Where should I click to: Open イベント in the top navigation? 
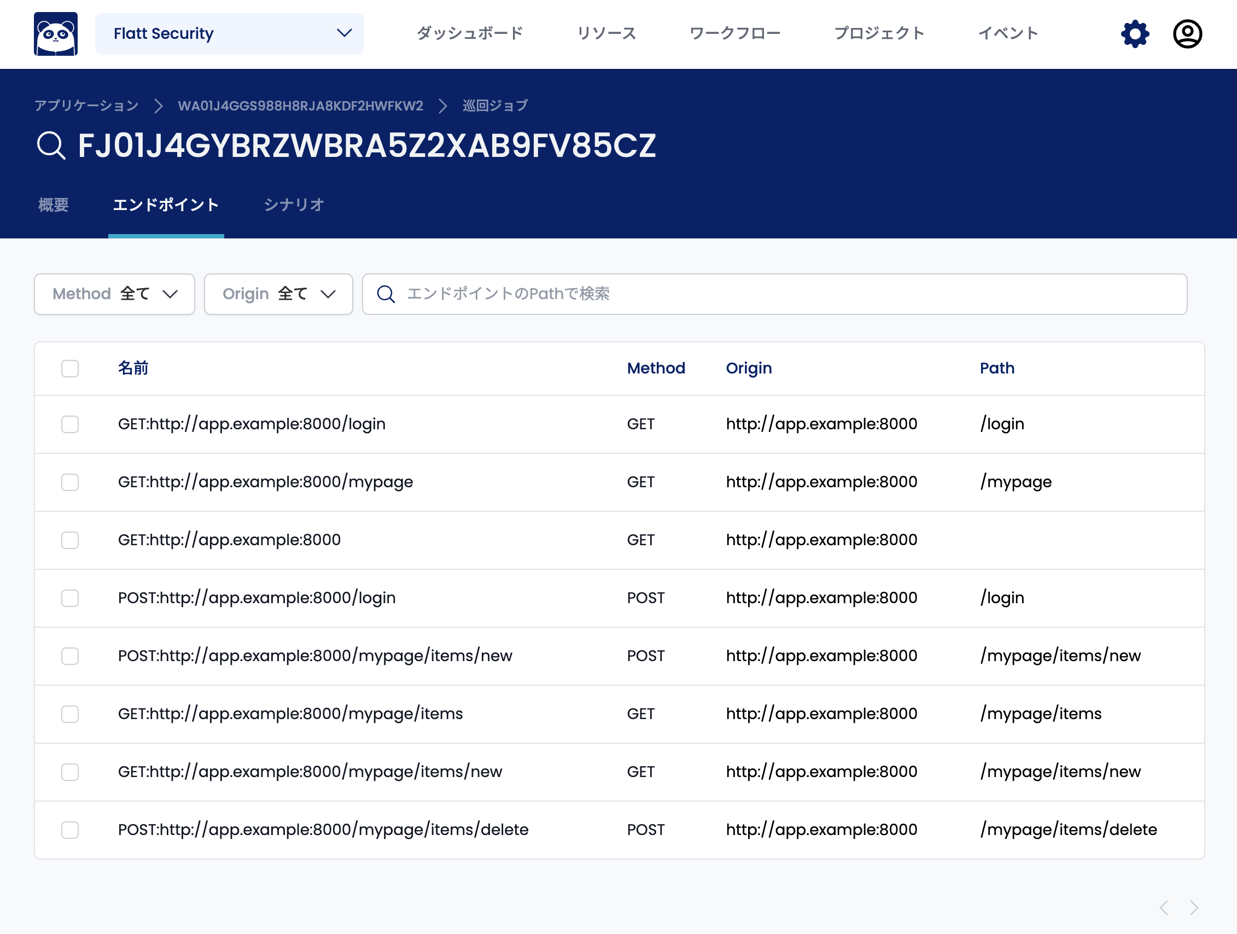(1008, 33)
